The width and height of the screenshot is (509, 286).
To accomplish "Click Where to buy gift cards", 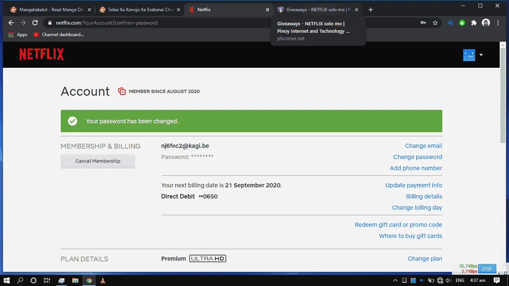I will [411, 236].
